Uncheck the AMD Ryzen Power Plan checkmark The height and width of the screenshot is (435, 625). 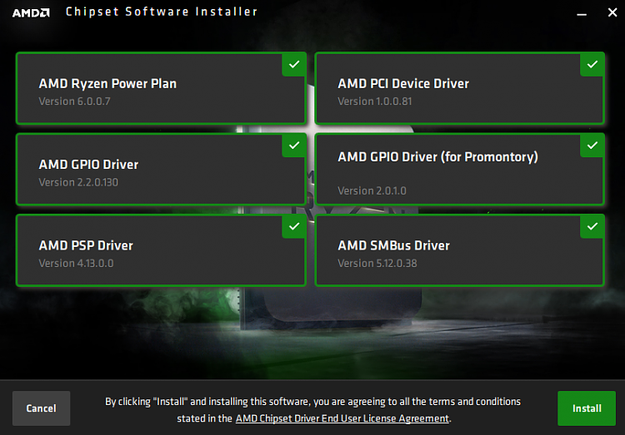coord(294,65)
